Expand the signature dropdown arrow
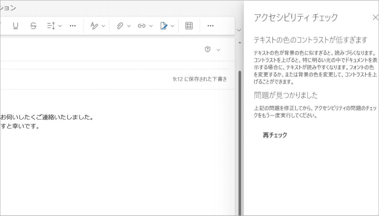 (x=173, y=26)
